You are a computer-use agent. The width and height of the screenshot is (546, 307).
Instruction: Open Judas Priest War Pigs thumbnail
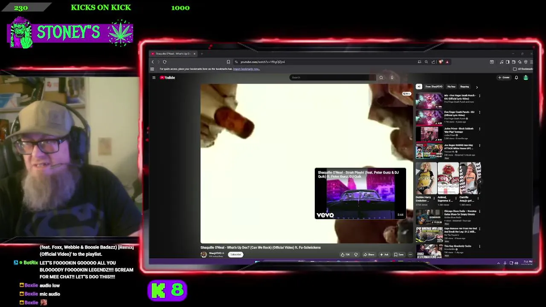point(429,134)
